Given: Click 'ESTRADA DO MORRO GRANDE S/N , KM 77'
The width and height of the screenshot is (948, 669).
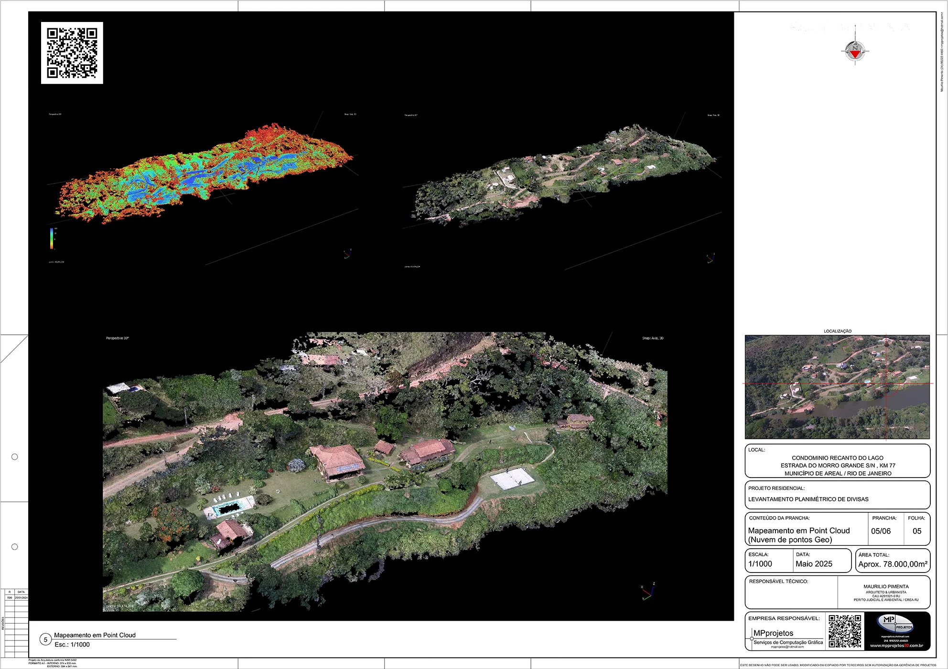Looking at the screenshot, I should pyautogui.click(x=838, y=465).
